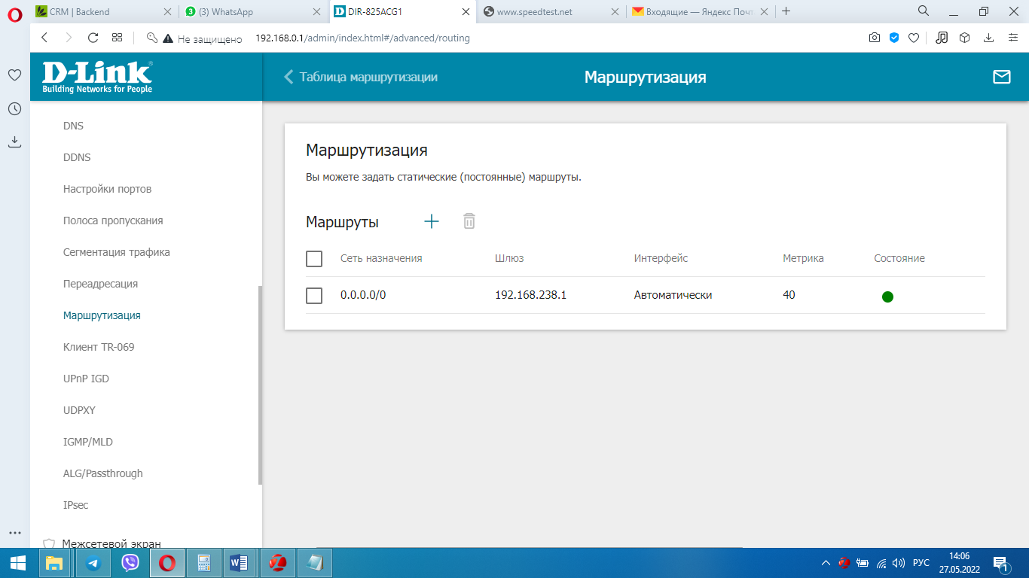Image resolution: width=1029 pixels, height=578 pixels.
Task: Open Opera downloads in sidebar
Action: click(x=14, y=141)
